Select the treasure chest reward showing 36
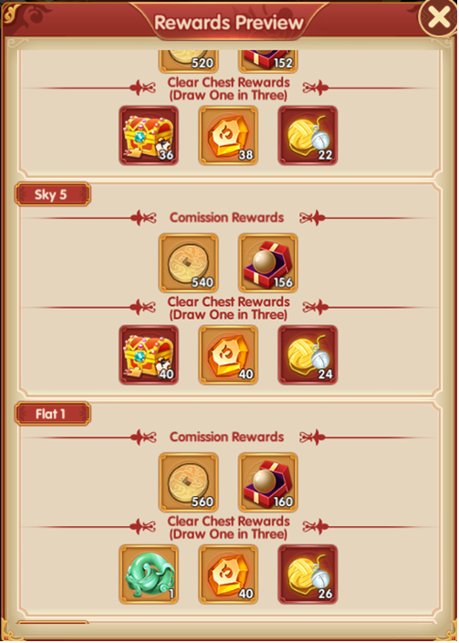 pos(149,135)
